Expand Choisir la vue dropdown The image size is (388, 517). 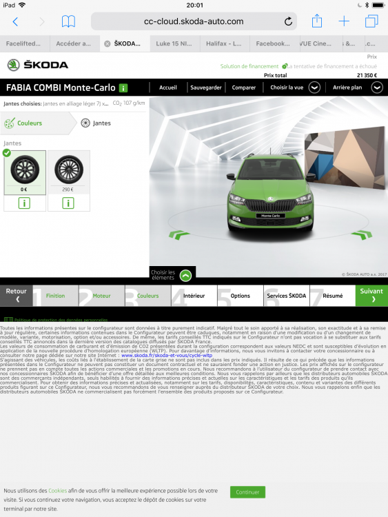point(314,88)
